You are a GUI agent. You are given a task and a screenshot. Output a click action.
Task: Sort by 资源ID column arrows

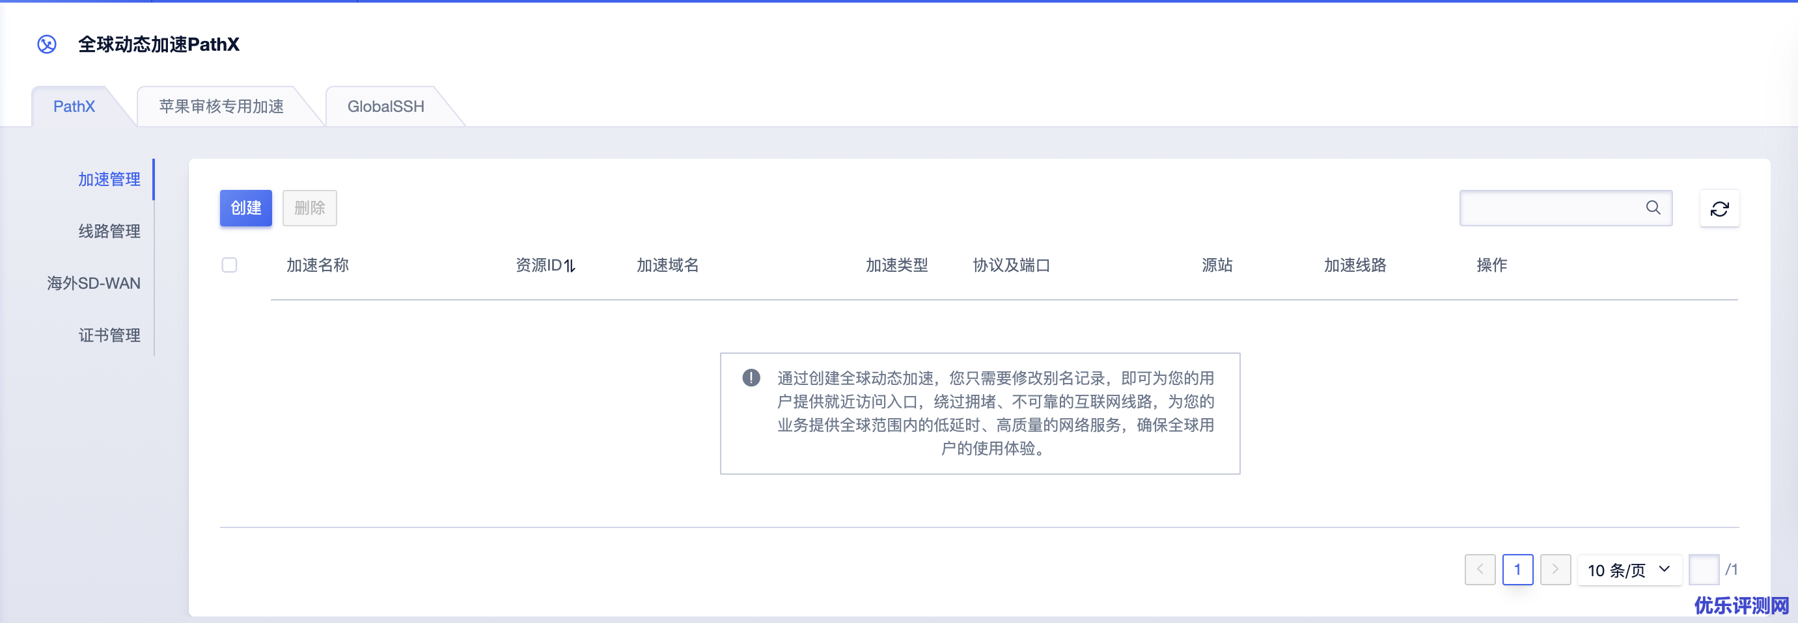[x=570, y=266]
